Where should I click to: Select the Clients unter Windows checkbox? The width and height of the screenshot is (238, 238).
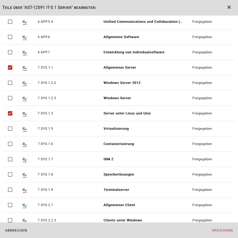[10, 220]
